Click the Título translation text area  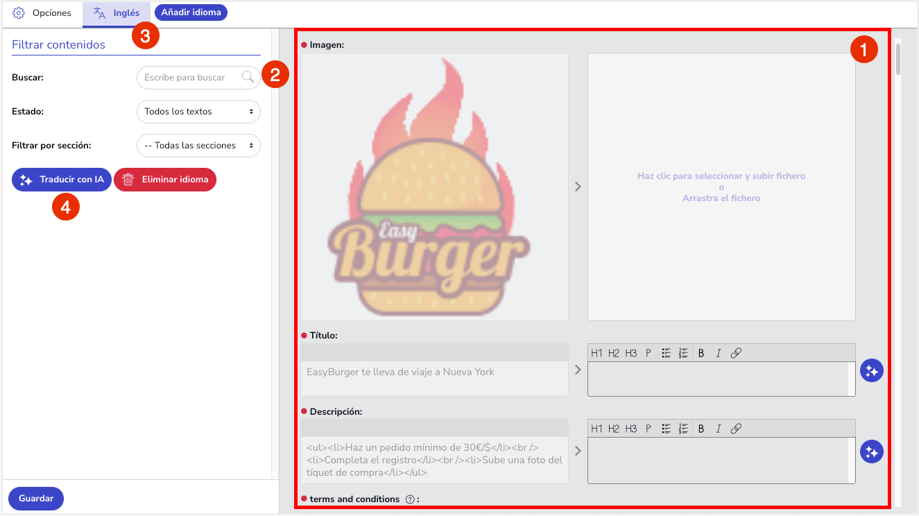(x=721, y=379)
